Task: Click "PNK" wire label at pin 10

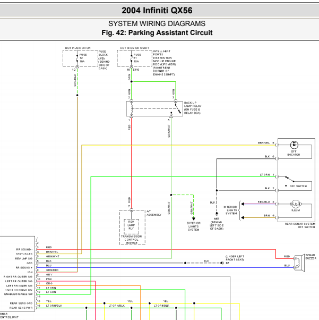Action: pyautogui.click(x=49, y=279)
